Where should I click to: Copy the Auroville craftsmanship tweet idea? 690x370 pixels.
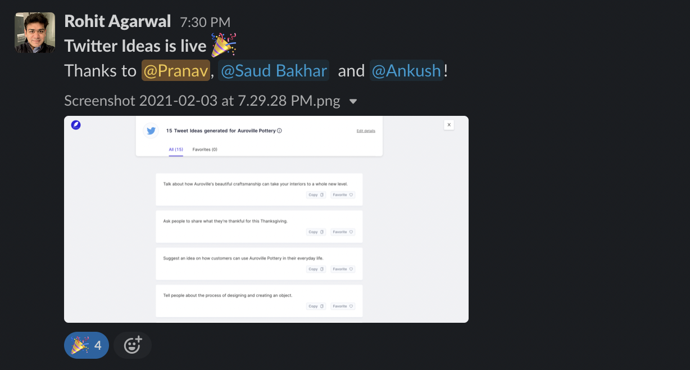pos(316,195)
